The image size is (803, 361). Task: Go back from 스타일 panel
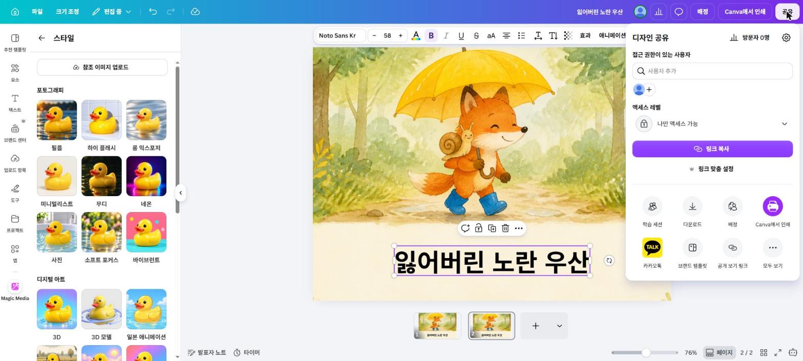point(41,38)
